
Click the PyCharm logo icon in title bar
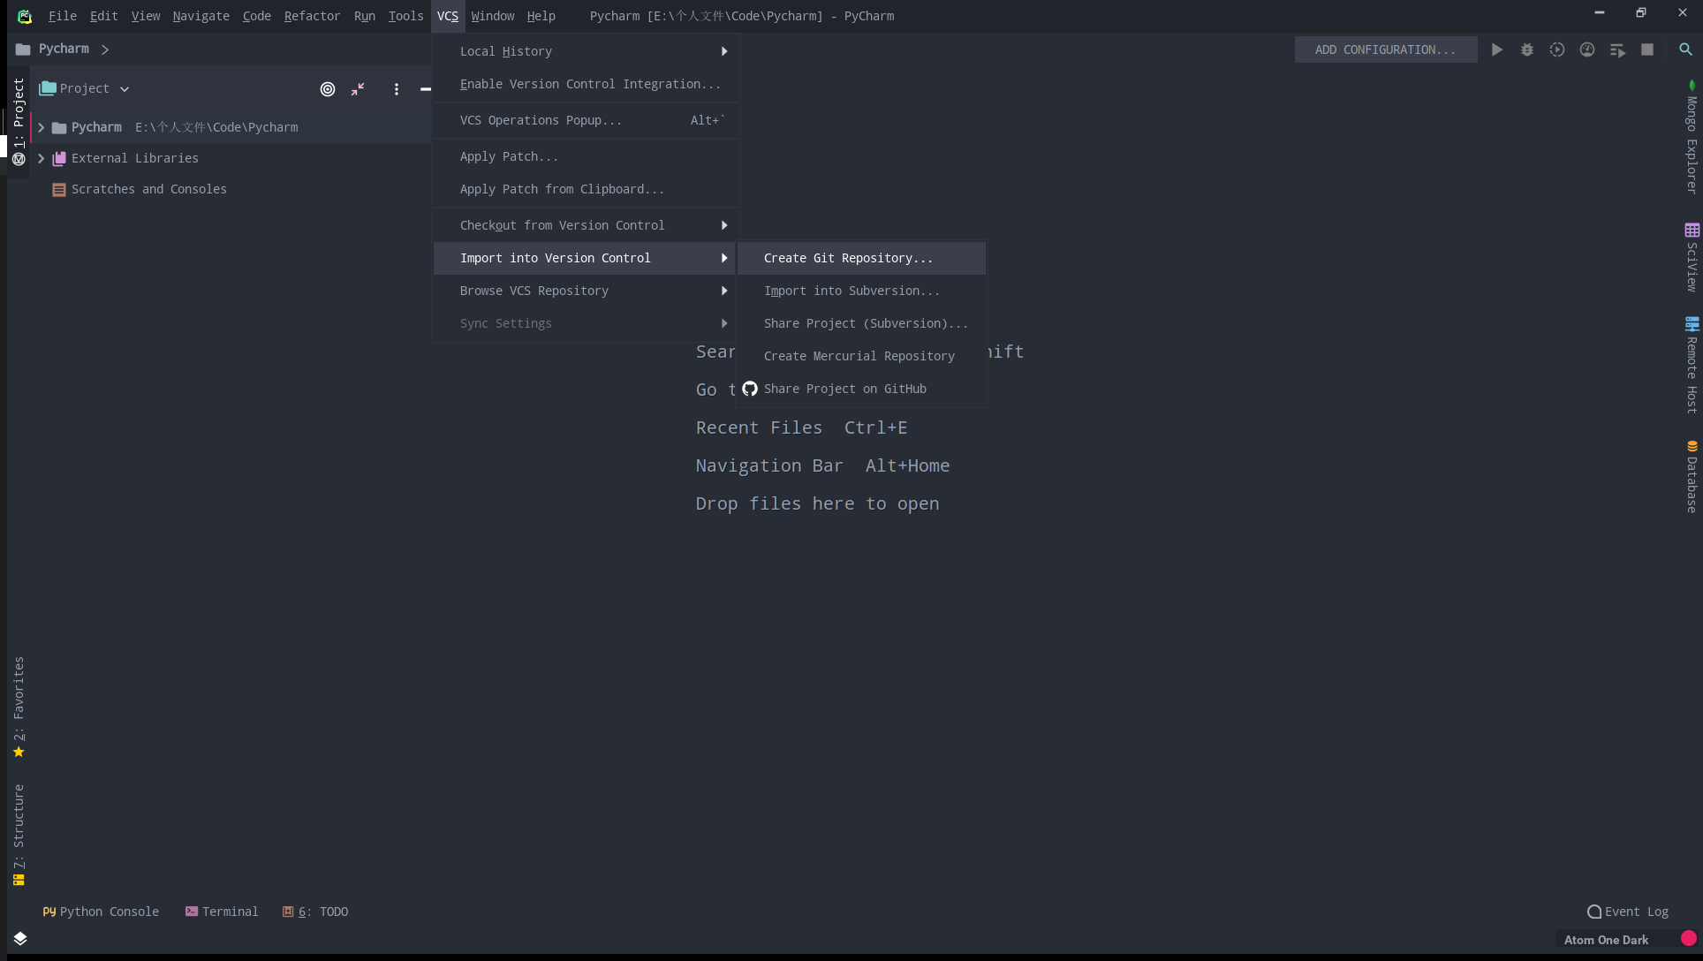[x=25, y=16]
